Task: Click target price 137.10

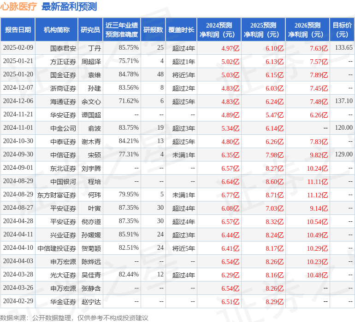Action: [343, 101]
